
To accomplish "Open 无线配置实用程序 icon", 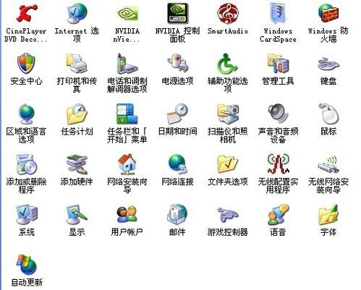I will tap(278, 164).
